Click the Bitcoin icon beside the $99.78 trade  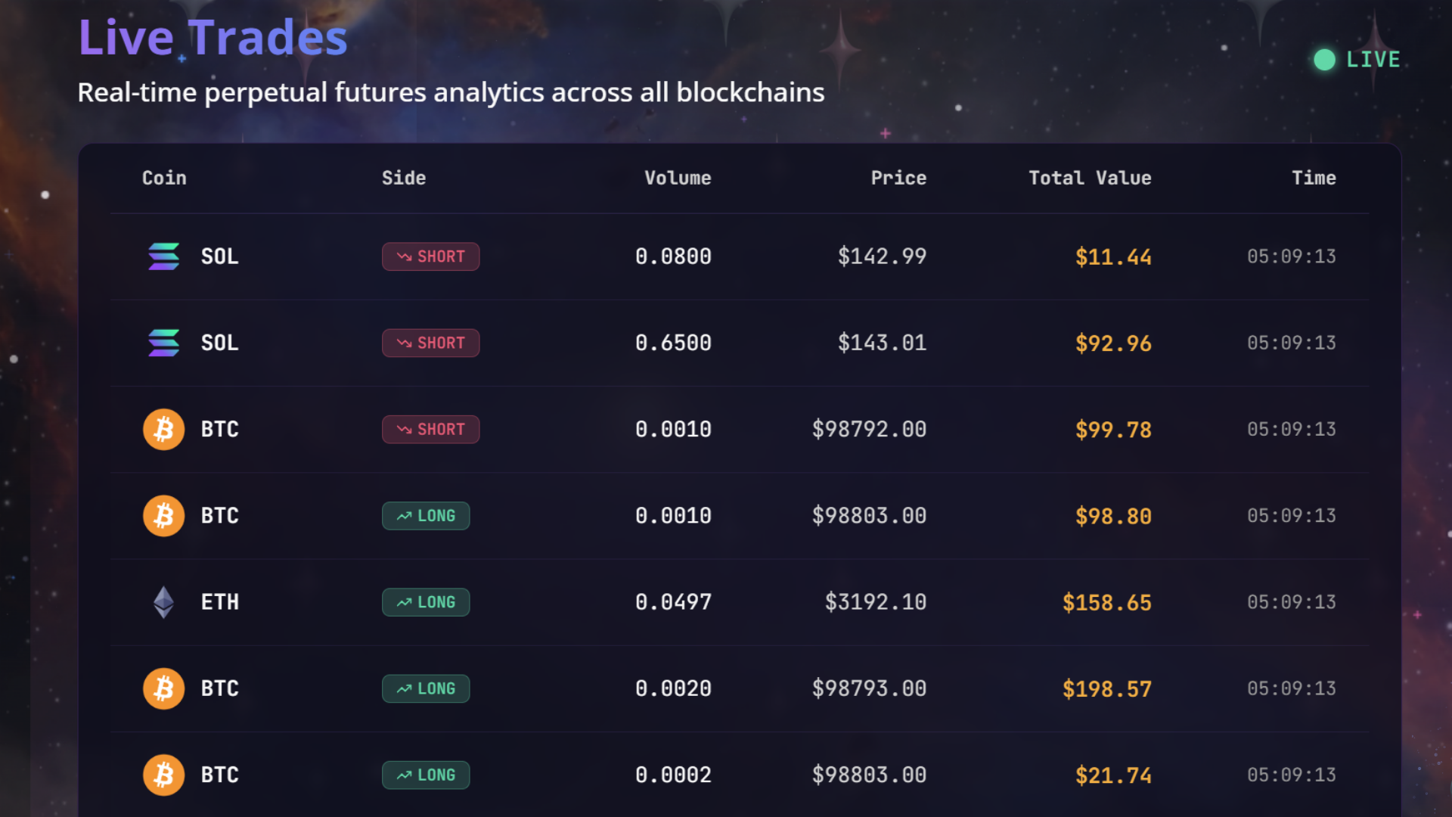[163, 430]
